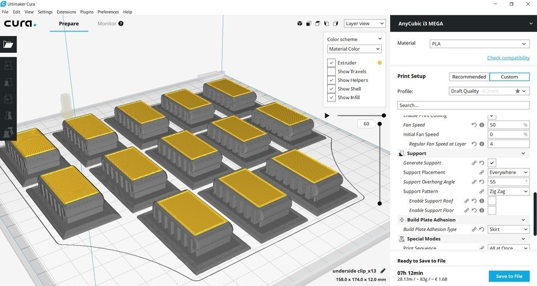Click link icon next to Support Placement
Image resolution: width=537 pixels, height=286 pixels.
pyautogui.click(x=481, y=172)
